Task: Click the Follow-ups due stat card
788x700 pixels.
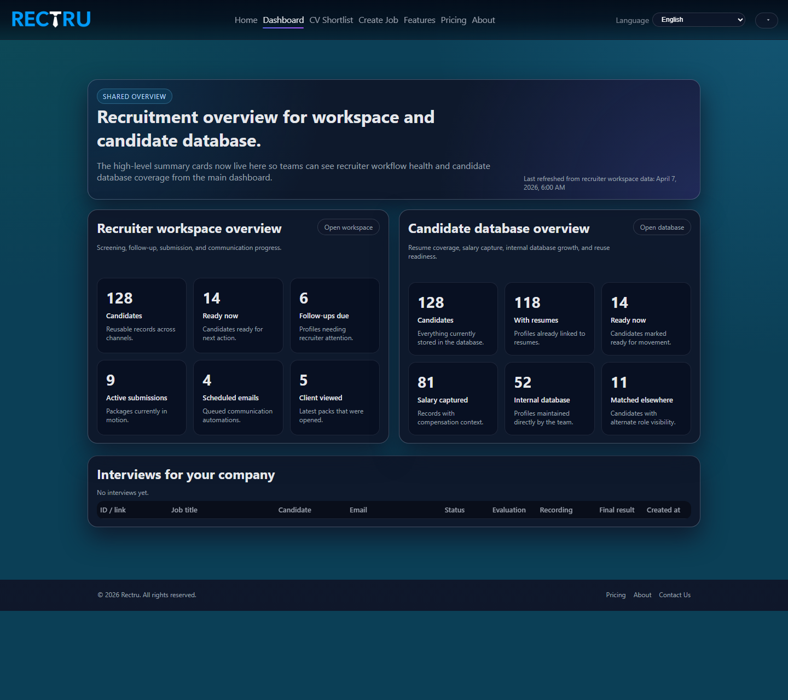Action: [x=334, y=316]
